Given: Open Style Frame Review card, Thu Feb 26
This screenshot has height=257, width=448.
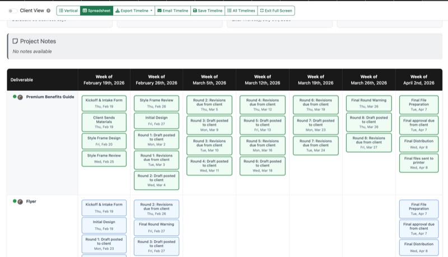Looking at the screenshot, I should coord(156,103).
